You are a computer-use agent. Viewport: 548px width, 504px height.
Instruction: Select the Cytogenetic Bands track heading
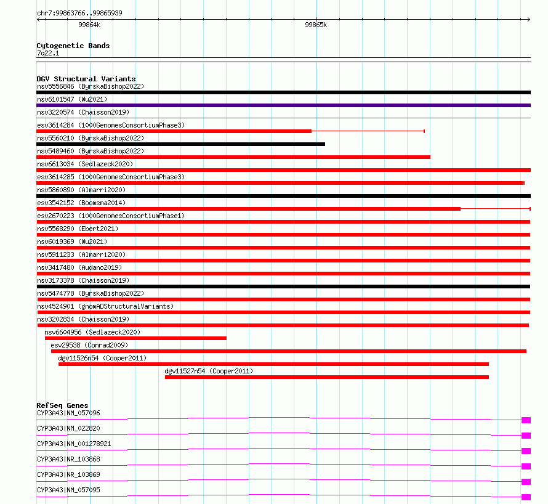click(x=73, y=46)
